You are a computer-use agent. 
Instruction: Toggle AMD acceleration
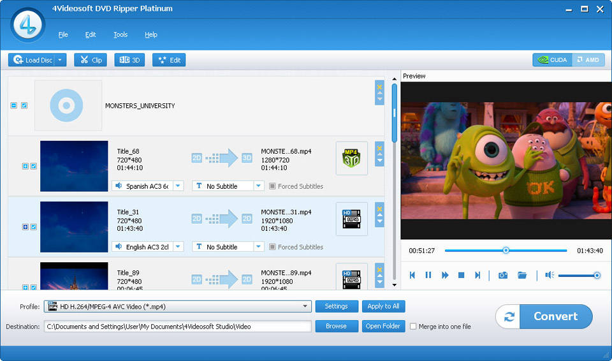coord(588,60)
